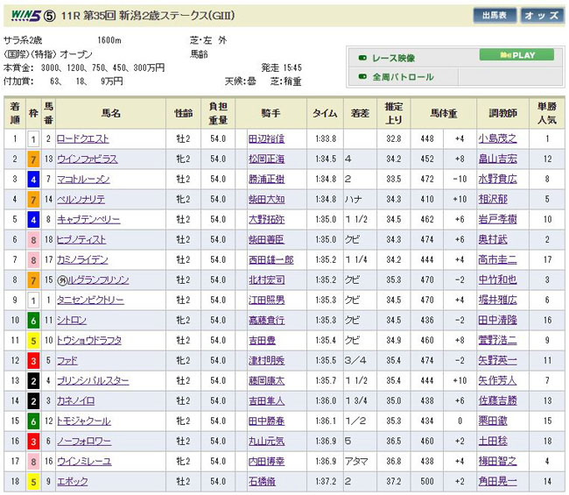Select jockey 松岡正海 link
The width and height of the screenshot is (569, 495).
tap(266, 159)
